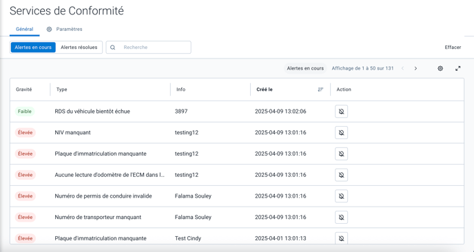
Task: Go to previous page of alerts
Action: coord(402,69)
